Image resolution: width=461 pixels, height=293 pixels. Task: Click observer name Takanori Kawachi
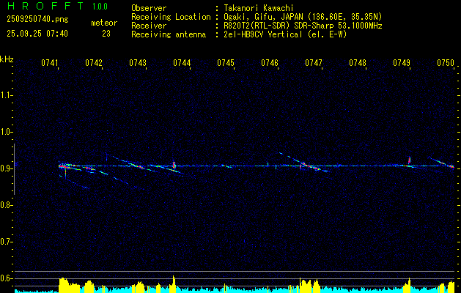[x=259, y=8]
